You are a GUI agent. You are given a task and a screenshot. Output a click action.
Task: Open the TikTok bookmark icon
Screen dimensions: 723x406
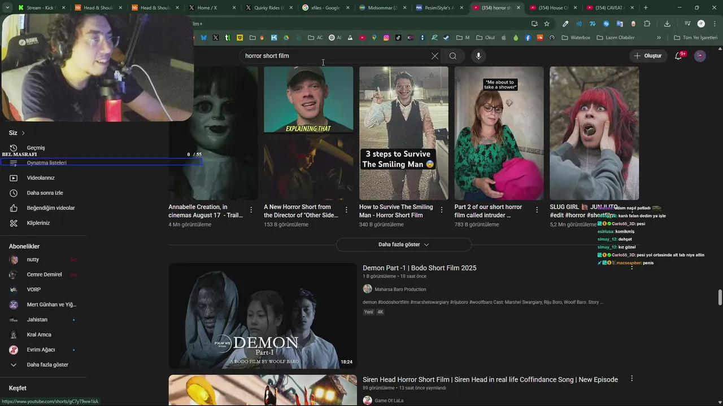tap(398, 38)
